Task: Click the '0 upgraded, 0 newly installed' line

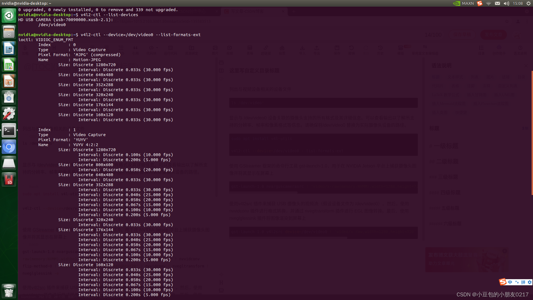Action: click(98, 10)
